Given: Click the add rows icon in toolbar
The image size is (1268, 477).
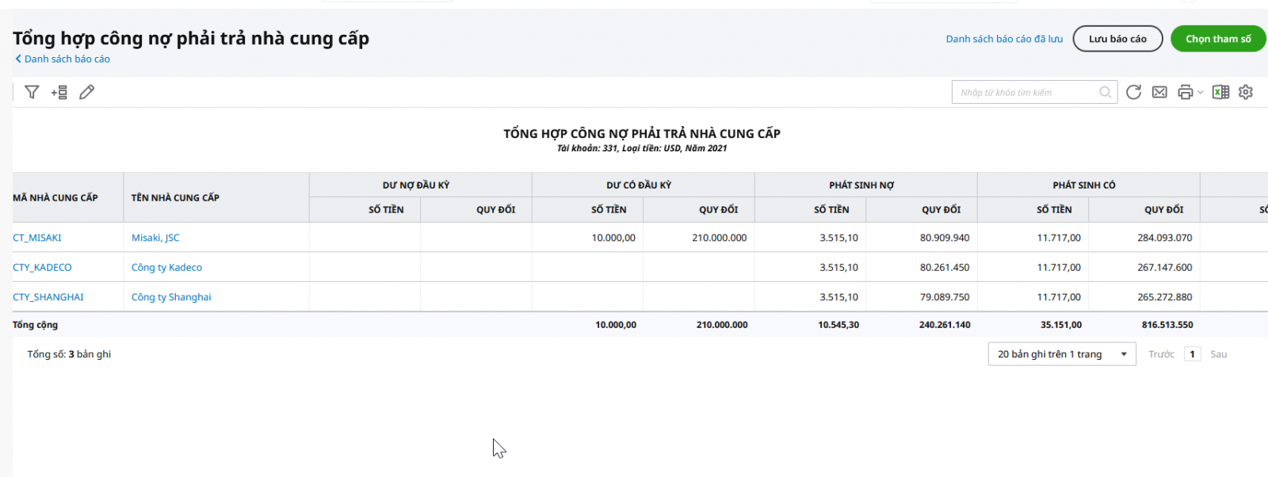Looking at the screenshot, I should (x=59, y=93).
